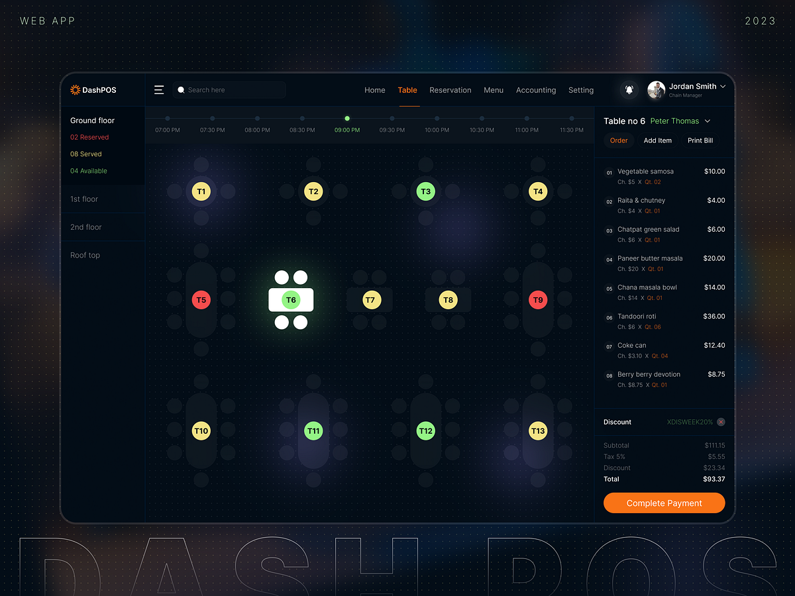The height and width of the screenshot is (596, 795).
Task: Select table T11 highlighted in green
Action: 313,430
